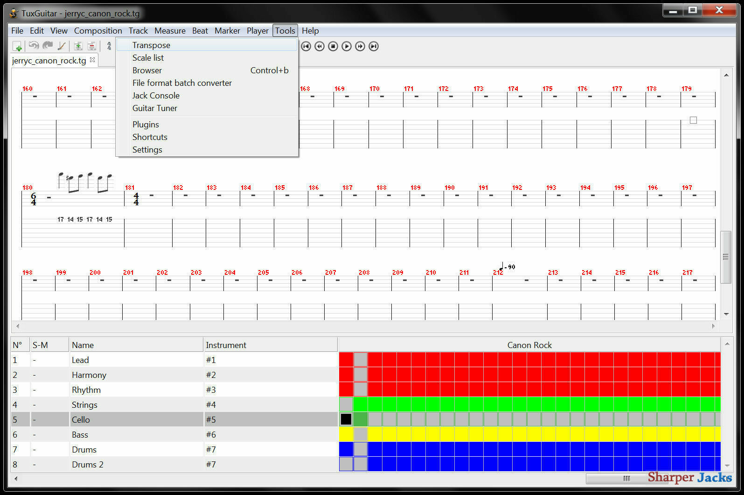The width and height of the screenshot is (744, 495).
Task: Open Settings from the Tools menu
Action: coord(207,150)
